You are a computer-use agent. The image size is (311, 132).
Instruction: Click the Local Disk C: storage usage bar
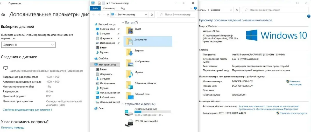tap(153, 112)
